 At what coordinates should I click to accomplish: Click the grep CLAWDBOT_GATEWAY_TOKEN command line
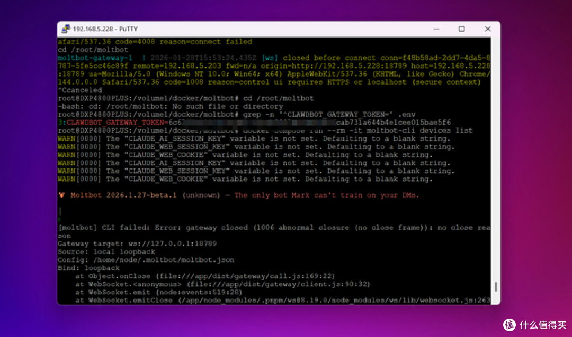237,114
